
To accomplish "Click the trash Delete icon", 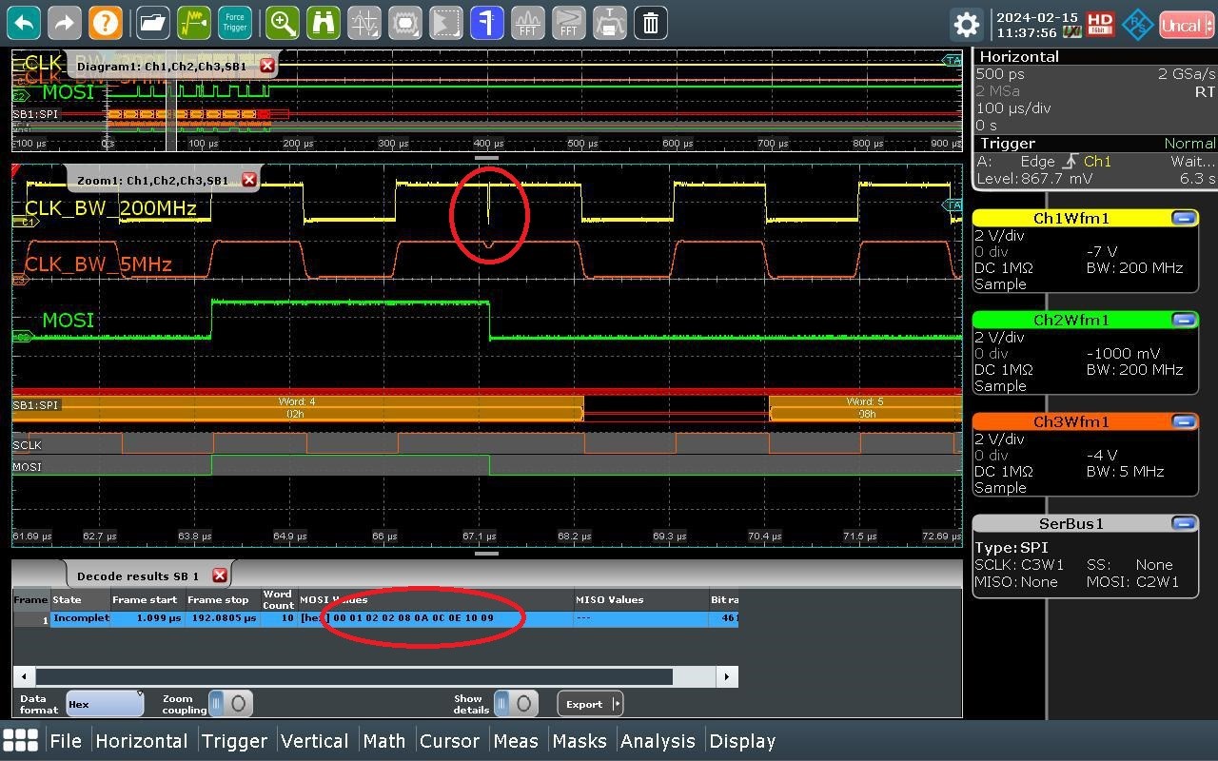I will coord(651,23).
